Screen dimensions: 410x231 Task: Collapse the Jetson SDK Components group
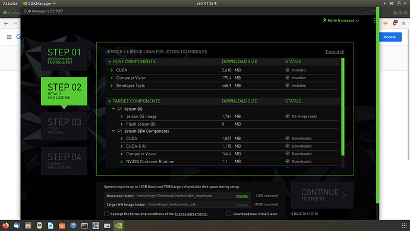tap(113, 131)
